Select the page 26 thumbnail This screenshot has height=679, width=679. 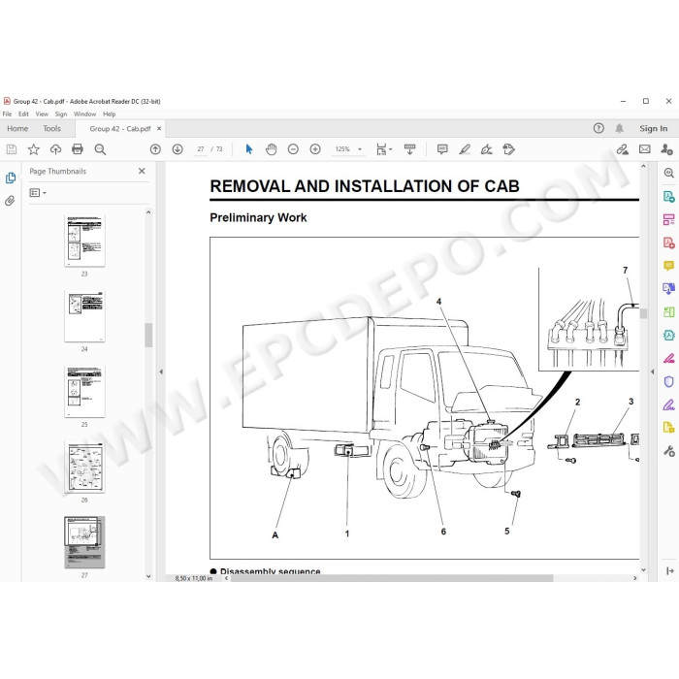click(84, 467)
